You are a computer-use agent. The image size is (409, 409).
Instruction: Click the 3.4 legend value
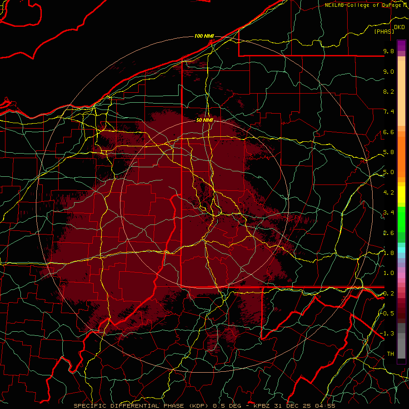(x=389, y=213)
